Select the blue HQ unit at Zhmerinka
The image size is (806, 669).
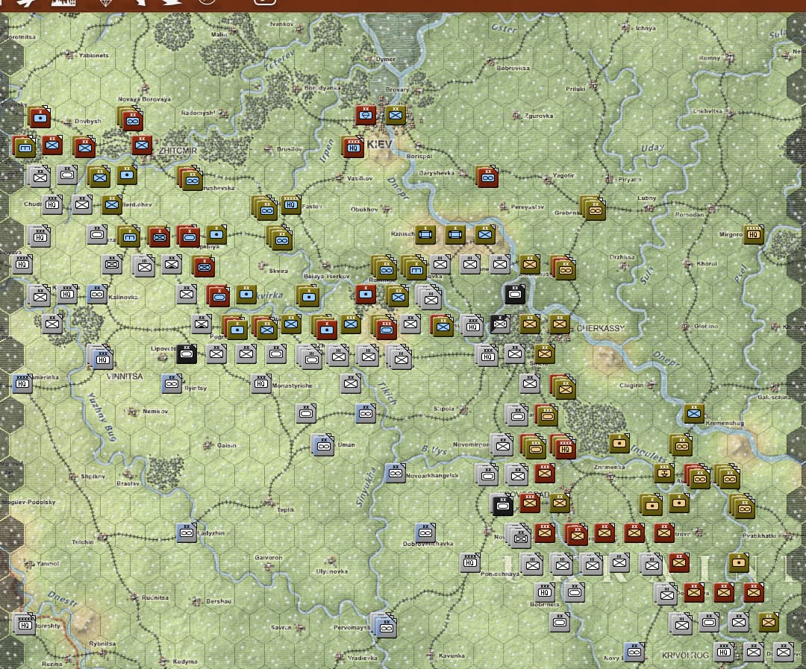[22, 383]
